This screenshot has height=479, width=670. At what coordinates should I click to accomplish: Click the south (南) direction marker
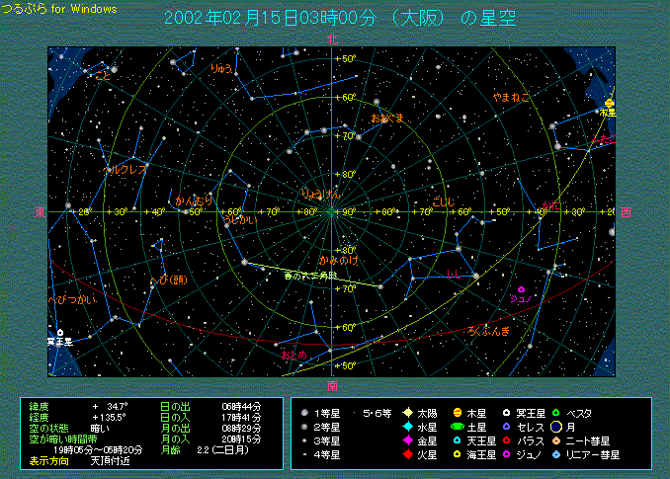333,385
